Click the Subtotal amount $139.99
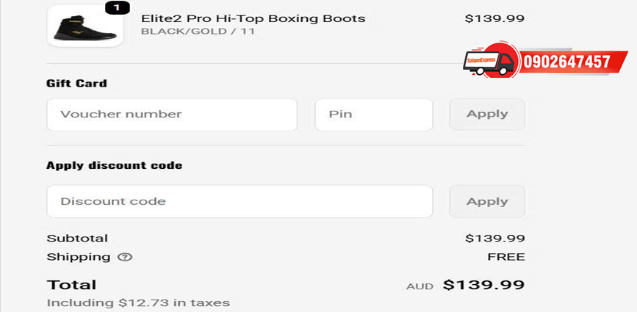Image resolution: width=637 pixels, height=312 pixels. click(494, 238)
